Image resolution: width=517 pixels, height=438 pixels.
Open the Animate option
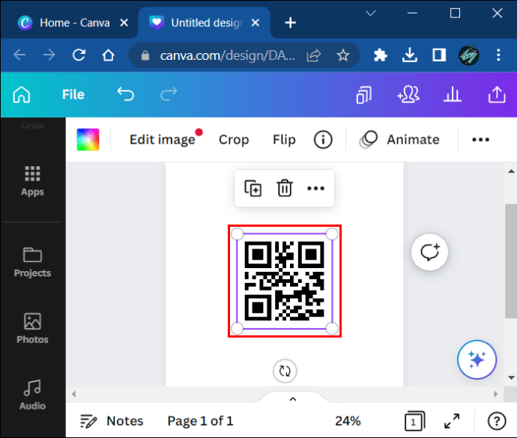[x=399, y=140]
